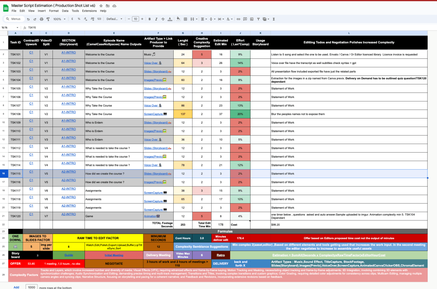Select the 178.4 minutes cell
Viewport: 437px width, 289px height.
pos(240,238)
